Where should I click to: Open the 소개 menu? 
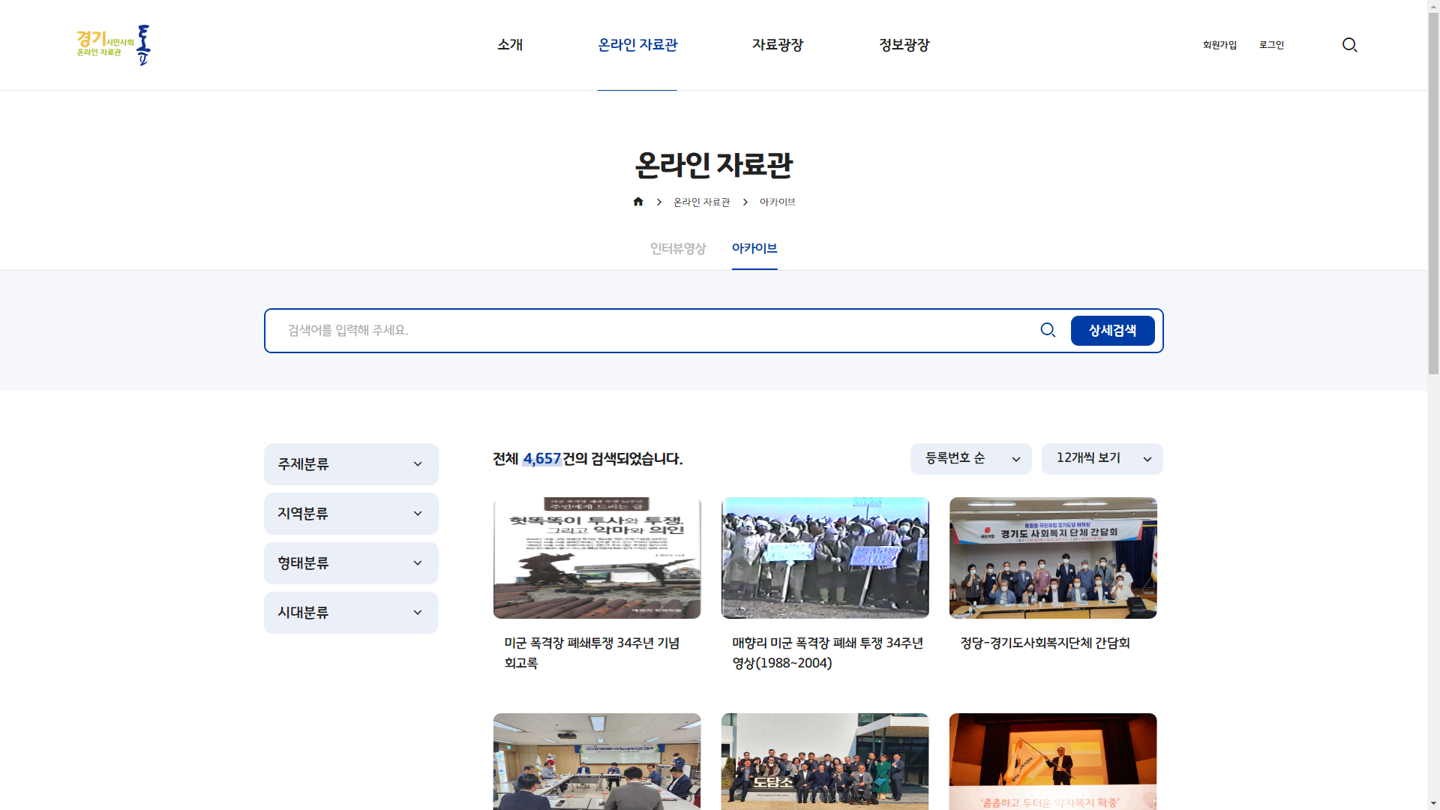[x=510, y=45]
